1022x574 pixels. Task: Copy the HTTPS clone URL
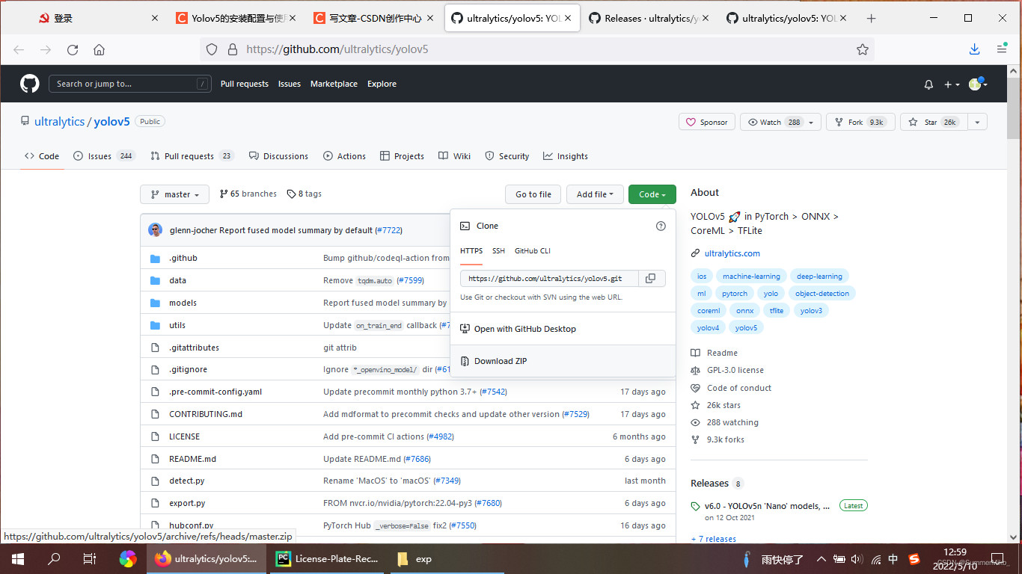(x=651, y=278)
